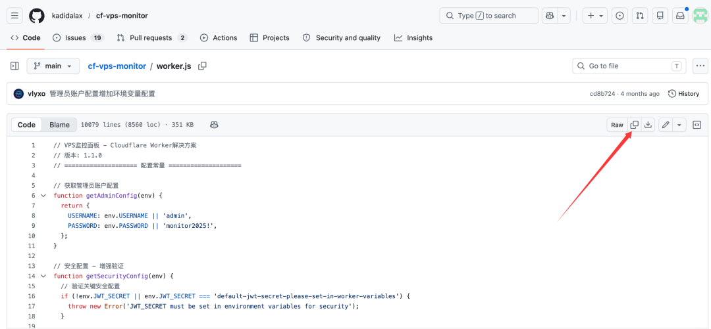Expand the Copilot dropdown arrow
711x329 pixels.
click(x=564, y=16)
